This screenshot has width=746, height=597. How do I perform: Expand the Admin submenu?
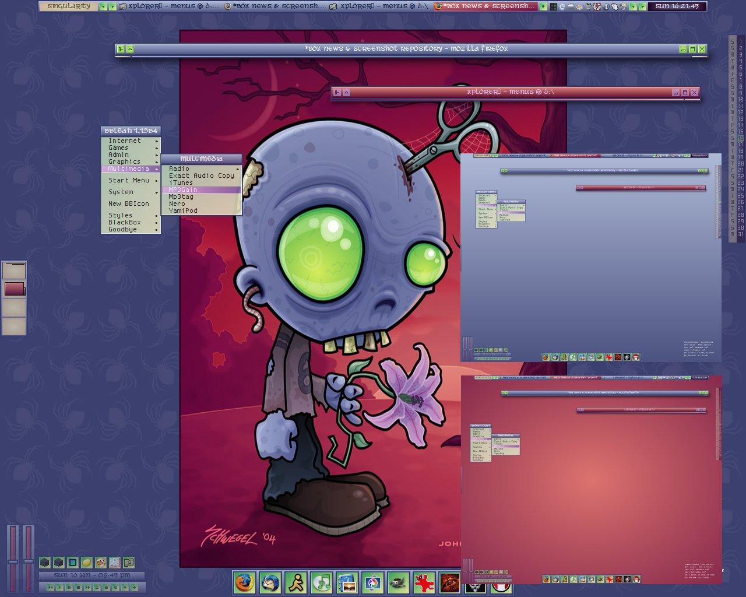coord(131,154)
